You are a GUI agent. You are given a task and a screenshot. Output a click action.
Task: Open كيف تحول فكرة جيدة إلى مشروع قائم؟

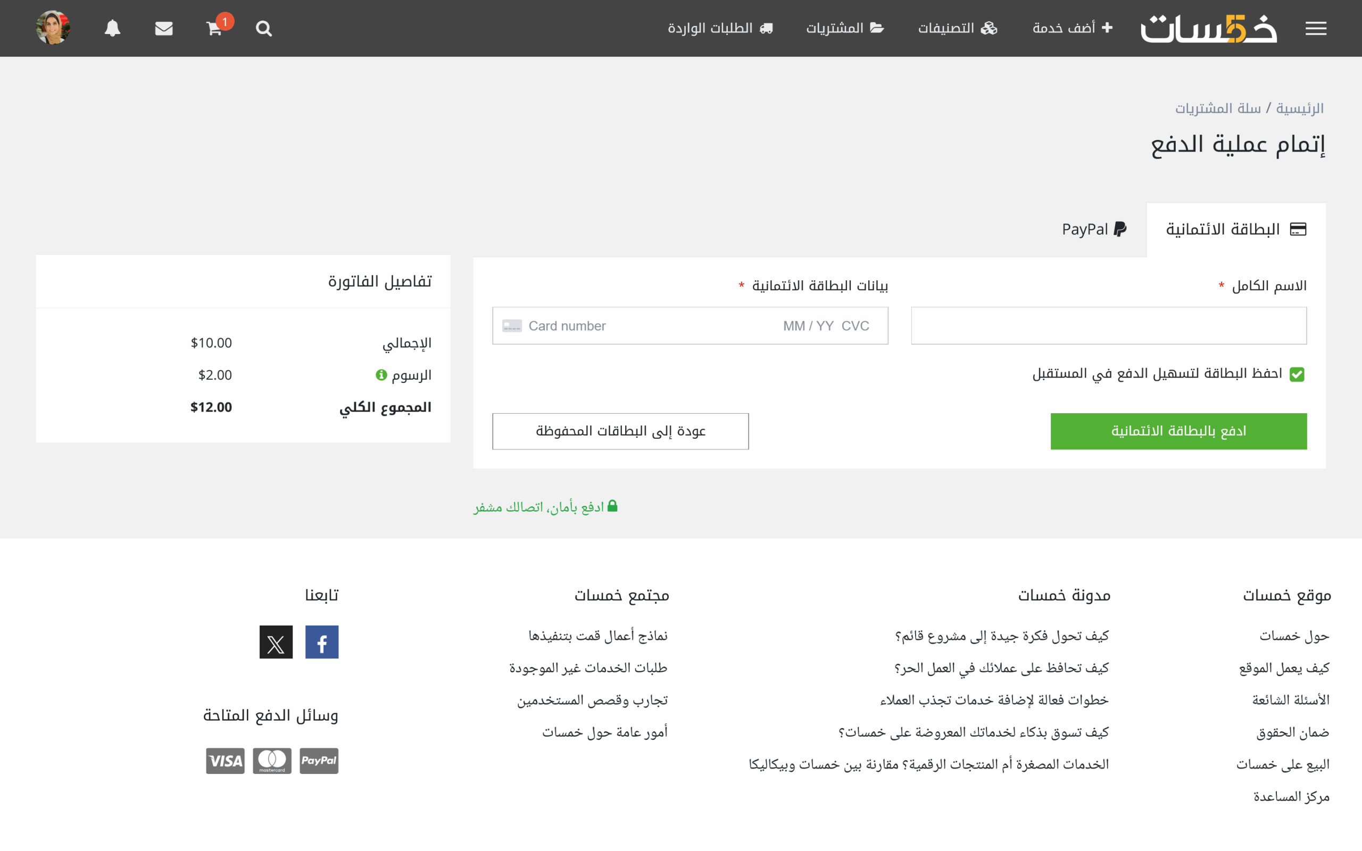(x=1002, y=636)
